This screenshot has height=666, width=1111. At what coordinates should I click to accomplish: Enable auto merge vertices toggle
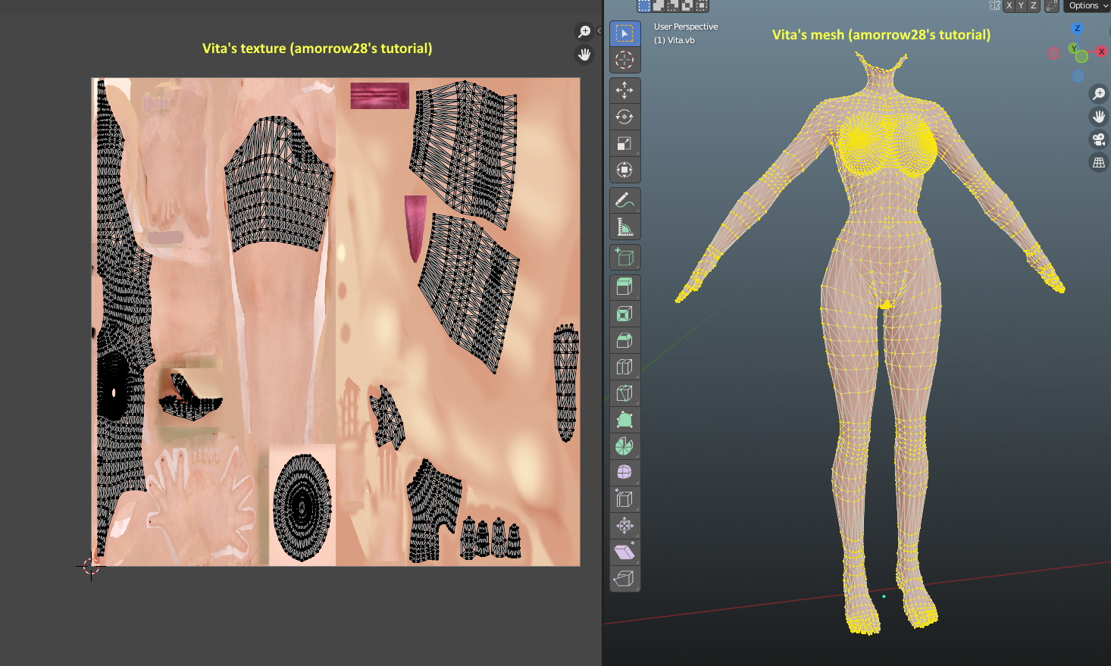coord(1051,5)
